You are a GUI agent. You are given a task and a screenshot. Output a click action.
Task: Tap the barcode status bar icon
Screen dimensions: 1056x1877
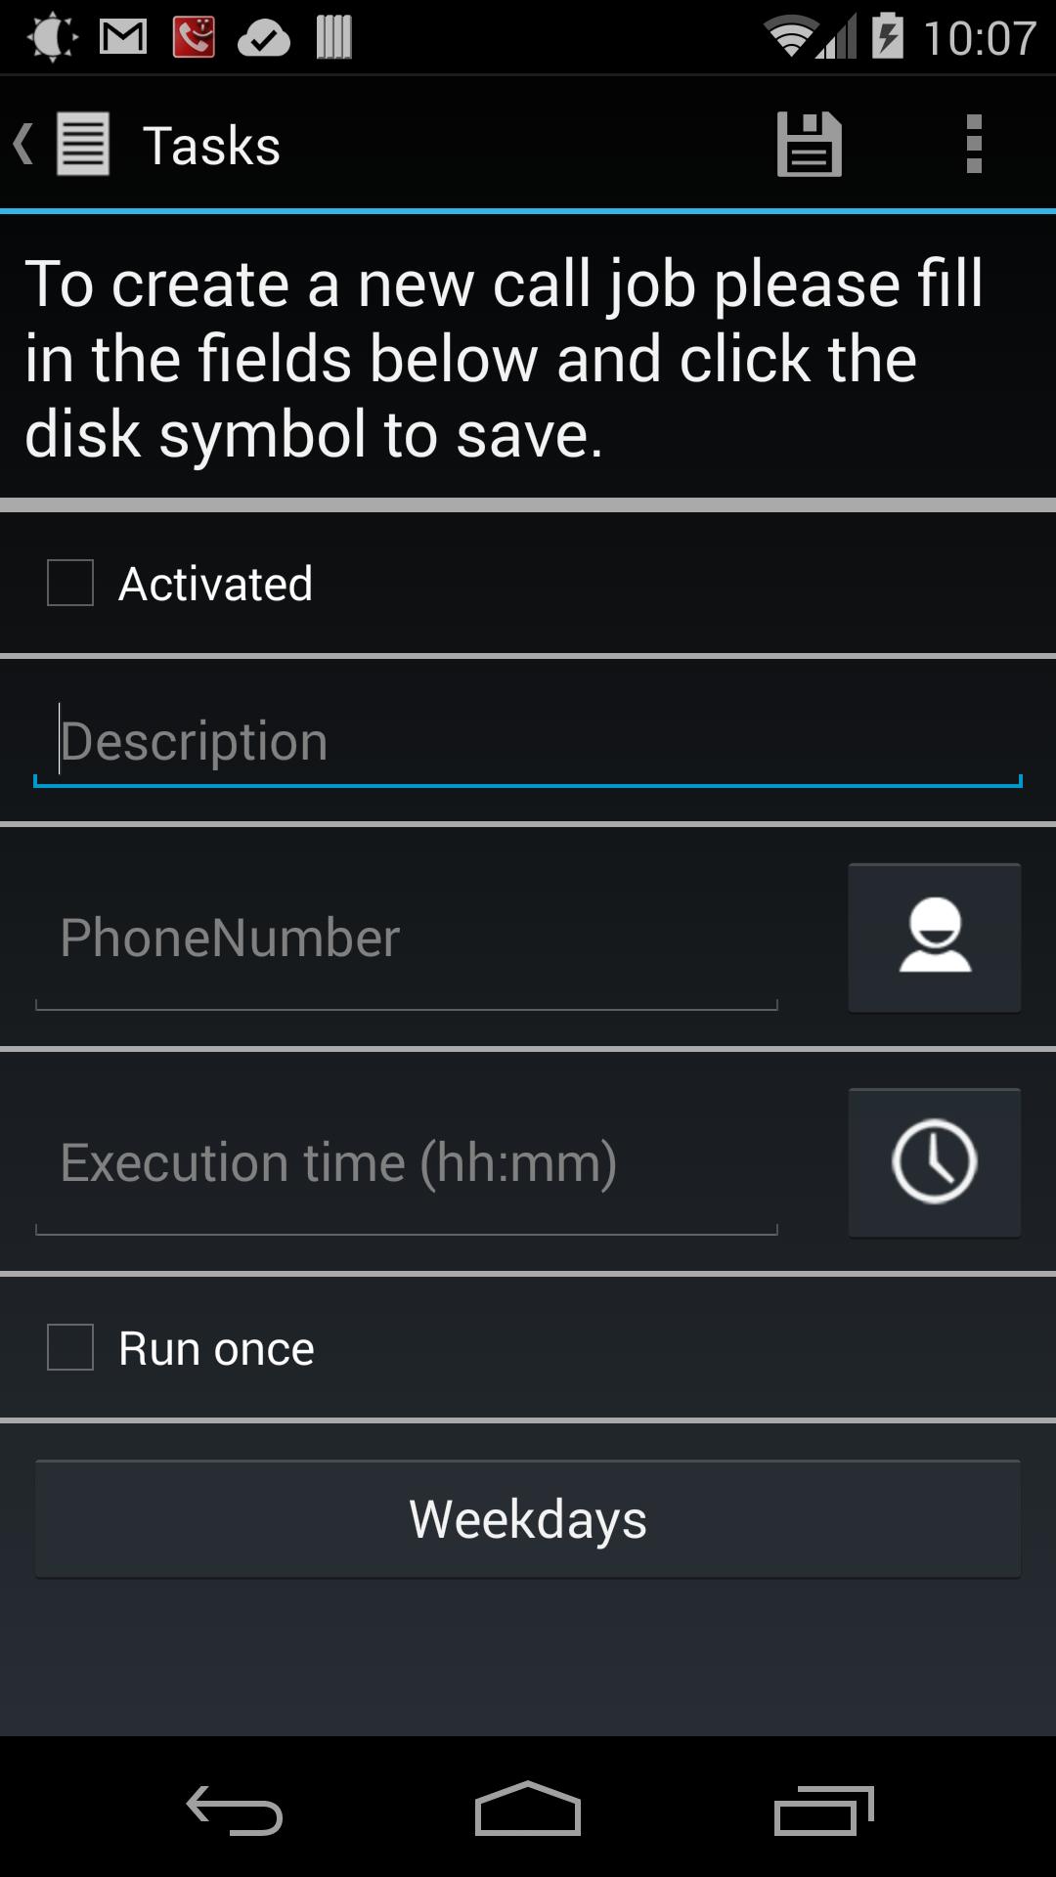coord(334,38)
